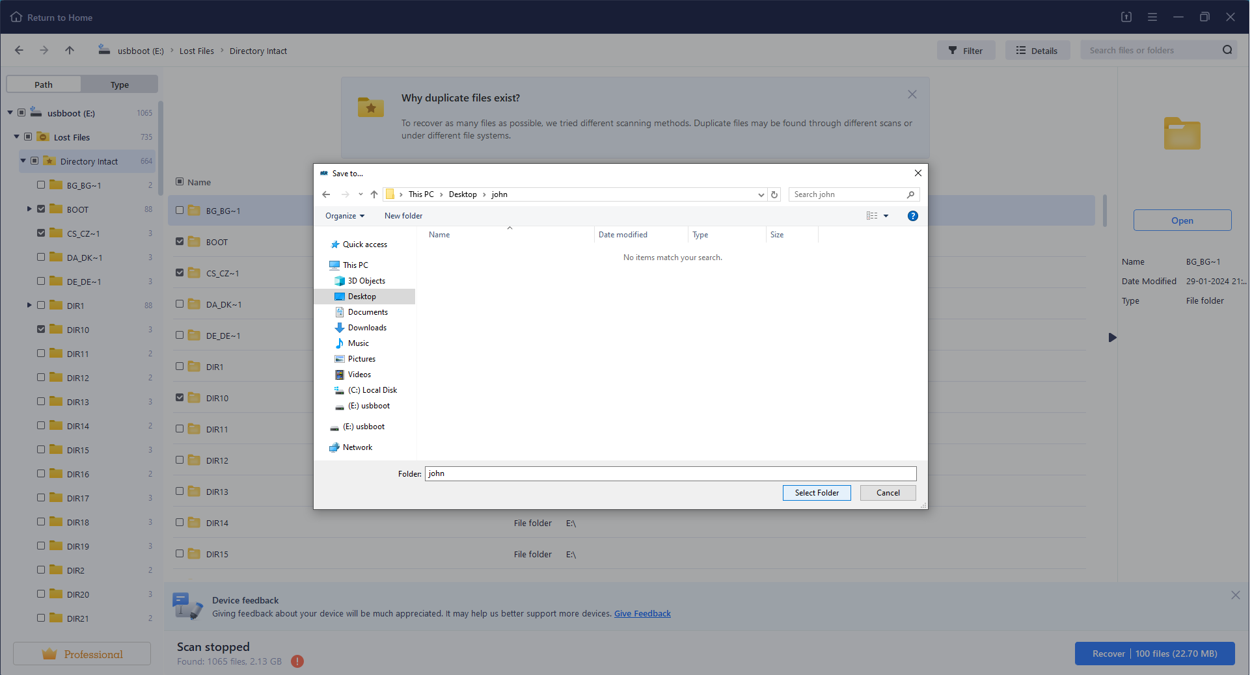Open address bar history dropdown
1252x675 pixels.
tap(761, 194)
